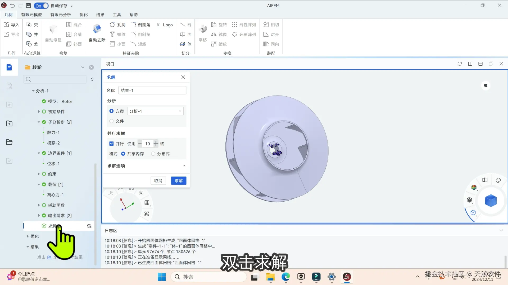Click the refresh icon in viewport header
The height and width of the screenshot is (285, 508).
point(460,64)
